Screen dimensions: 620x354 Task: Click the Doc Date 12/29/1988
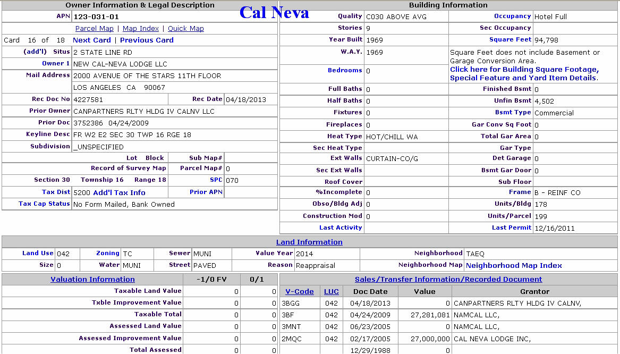[x=370, y=350]
